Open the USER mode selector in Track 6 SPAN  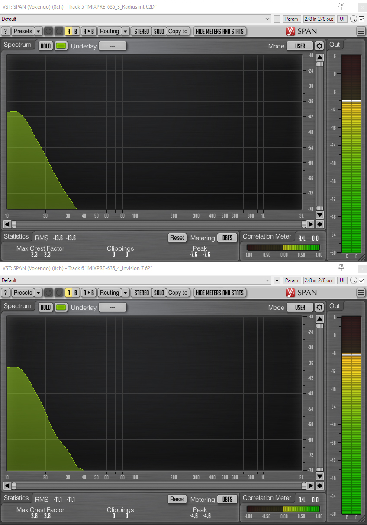point(300,308)
